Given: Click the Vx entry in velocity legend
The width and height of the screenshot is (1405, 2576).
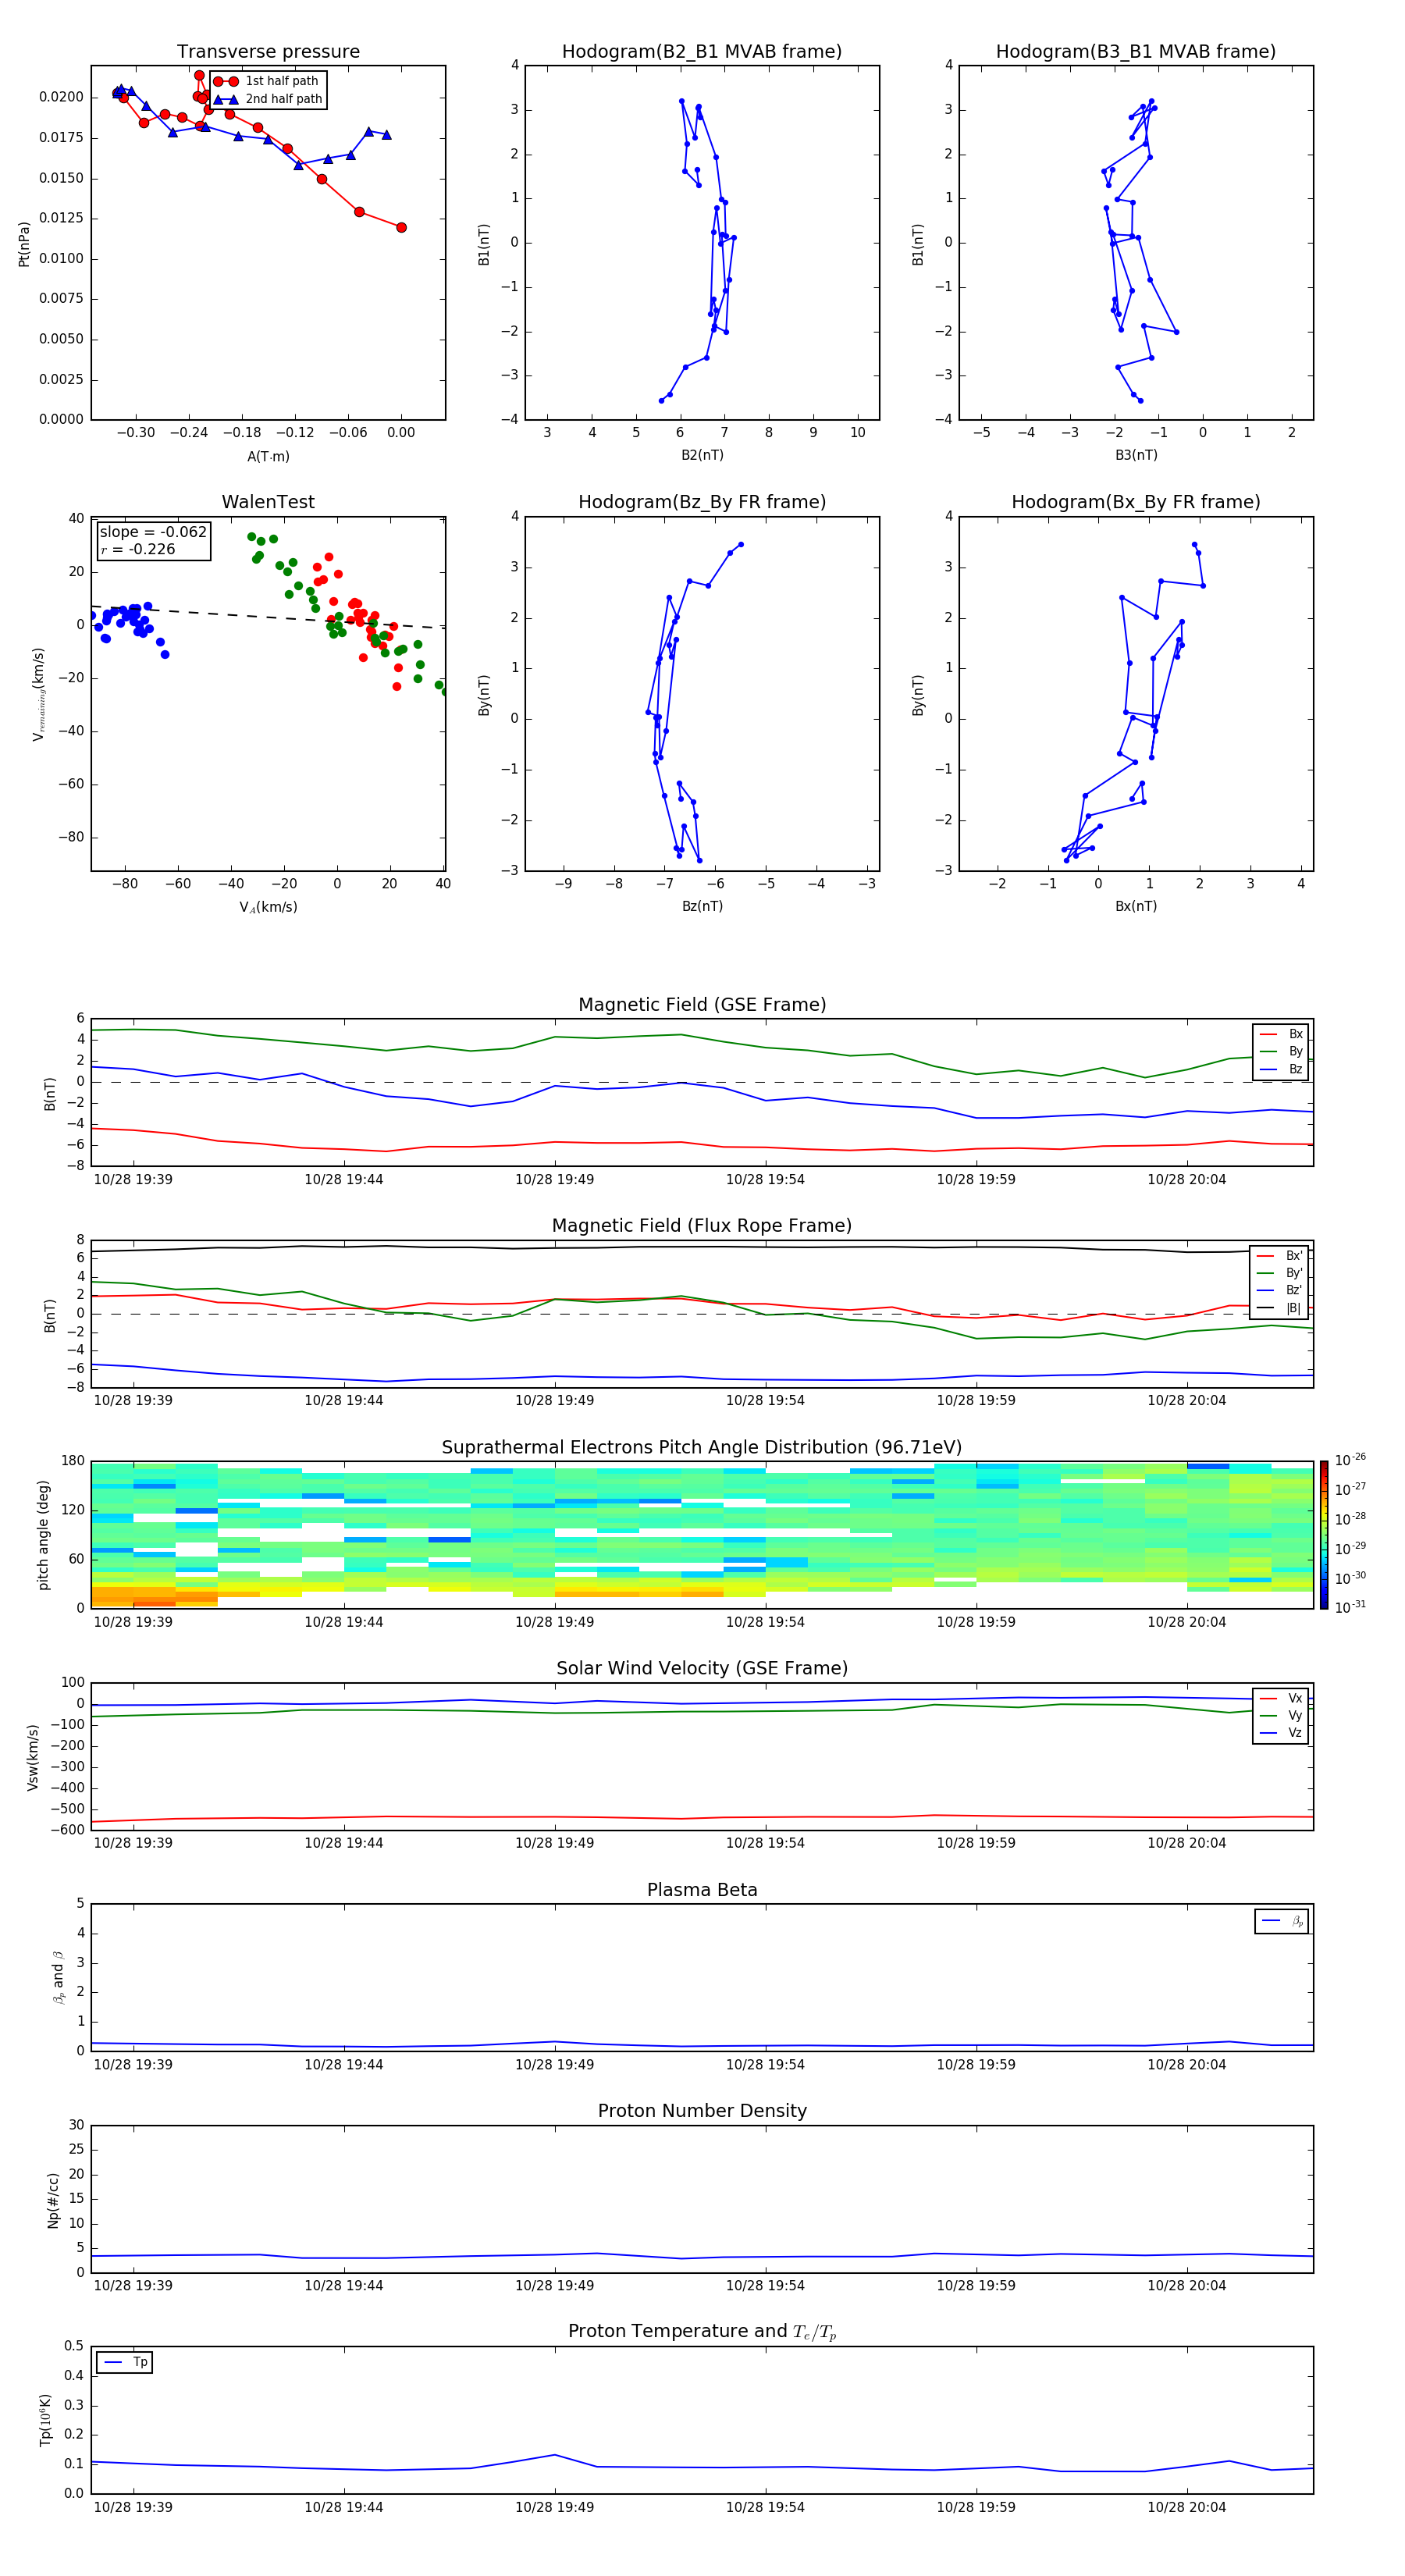Looking at the screenshot, I should click(x=1281, y=1699).
